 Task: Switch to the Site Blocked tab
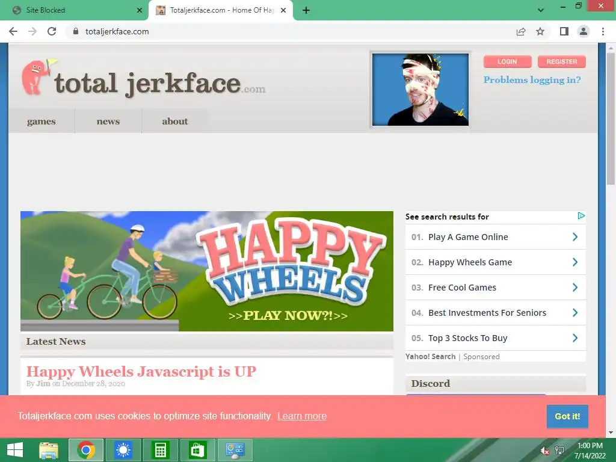coord(74,10)
